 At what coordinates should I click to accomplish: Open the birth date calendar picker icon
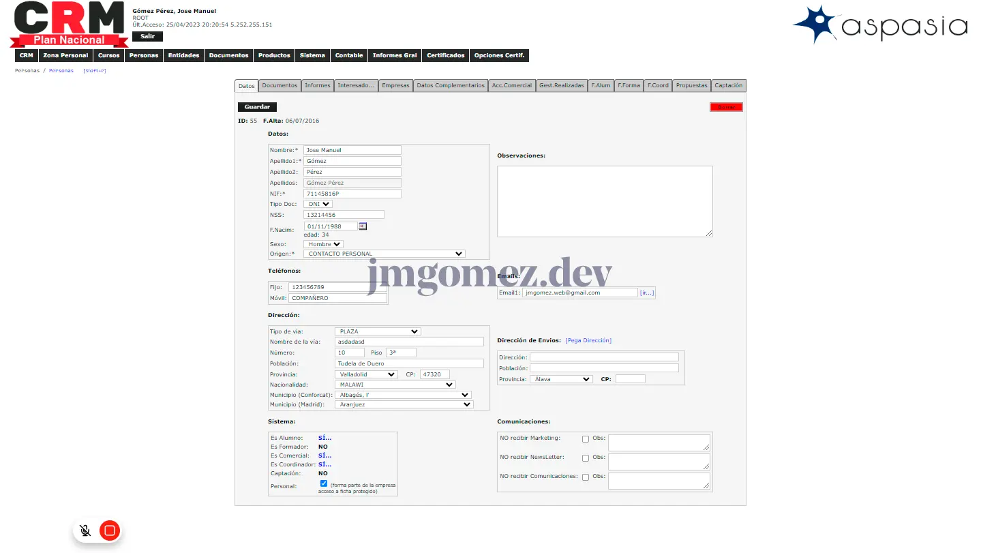coord(363,226)
